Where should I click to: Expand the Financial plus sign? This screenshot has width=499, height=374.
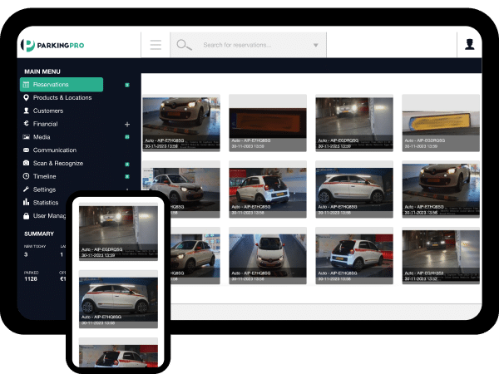pyautogui.click(x=127, y=124)
